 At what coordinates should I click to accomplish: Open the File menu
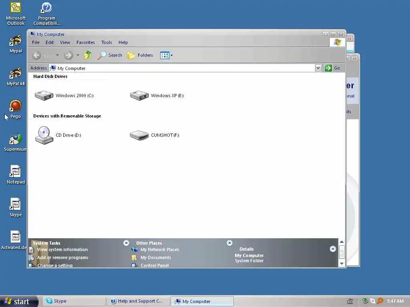click(x=36, y=42)
